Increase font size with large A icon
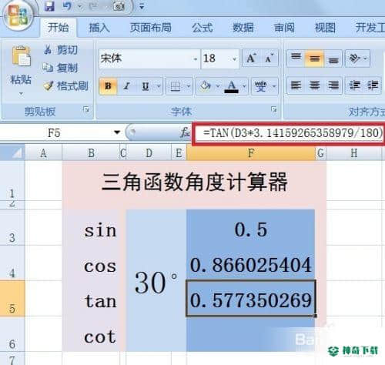 point(251,59)
